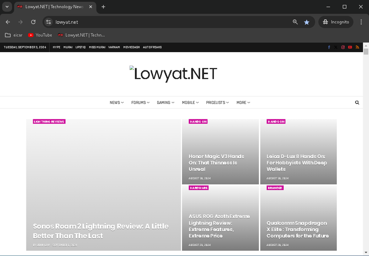369x256 pixels.
Task: Click the scrollbar down arrow
Action: tap(366, 252)
